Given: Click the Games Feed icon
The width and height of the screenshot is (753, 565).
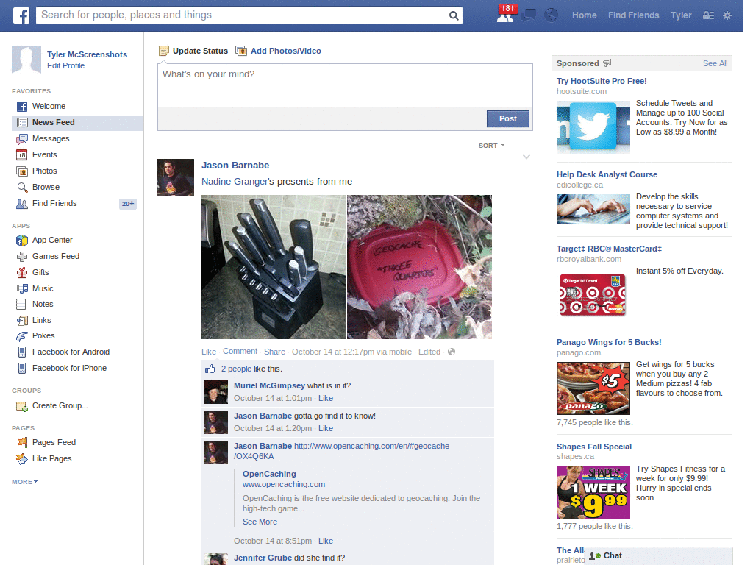Looking at the screenshot, I should click(22, 257).
